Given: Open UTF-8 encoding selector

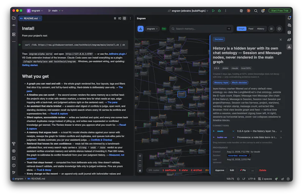Looking at the screenshot, I should click(x=251, y=179).
